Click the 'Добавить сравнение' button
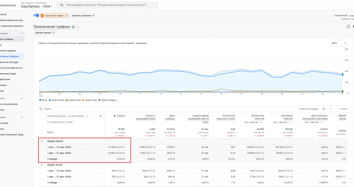Screen dimensions: 354x187 click(83, 16)
